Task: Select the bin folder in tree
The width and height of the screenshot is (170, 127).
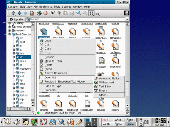Action: pos(20,38)
